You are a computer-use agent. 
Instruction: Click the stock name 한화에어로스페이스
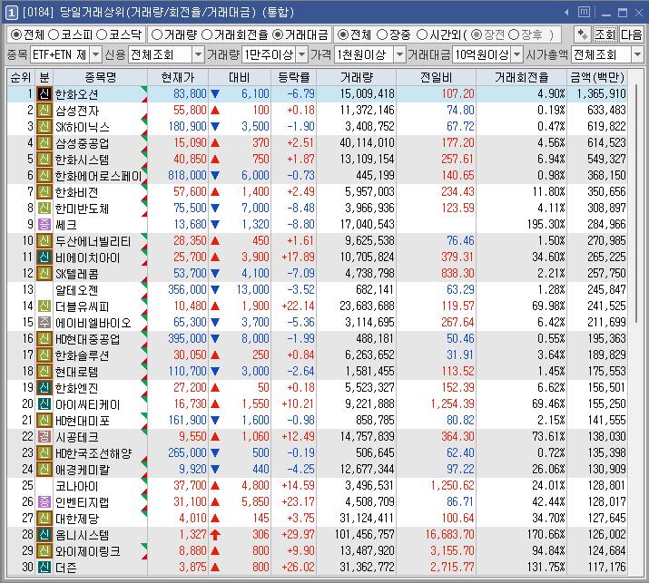[99, 176]
